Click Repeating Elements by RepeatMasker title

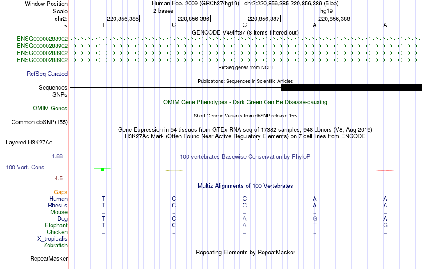(246, 252)
